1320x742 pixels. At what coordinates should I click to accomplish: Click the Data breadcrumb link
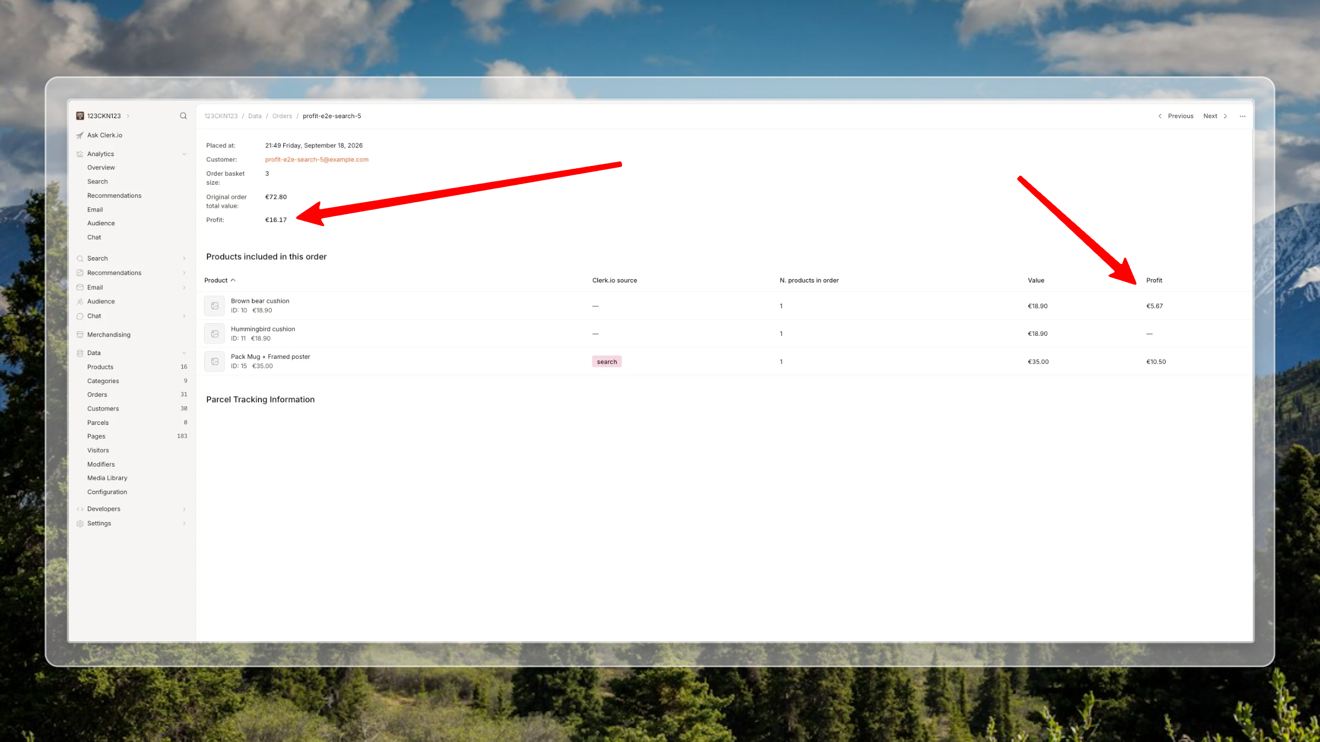pyautogui.click(x=255, y=116)
